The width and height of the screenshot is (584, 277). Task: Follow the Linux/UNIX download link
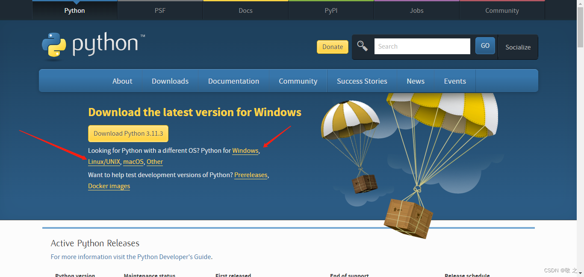coord(104,162)
